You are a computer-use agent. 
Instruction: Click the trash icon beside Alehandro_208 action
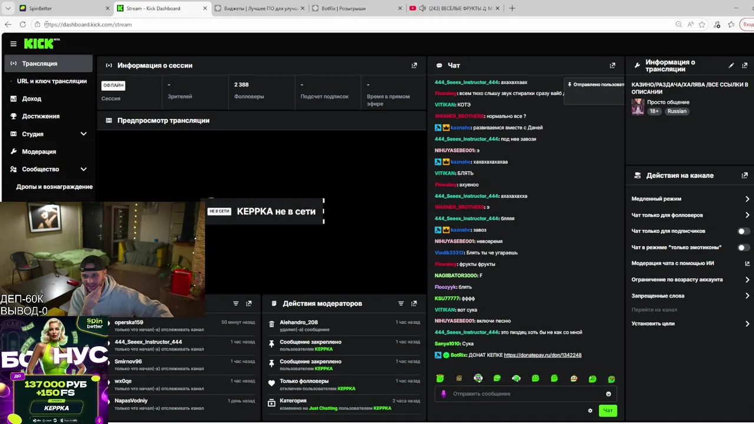(x=272, y=324)
